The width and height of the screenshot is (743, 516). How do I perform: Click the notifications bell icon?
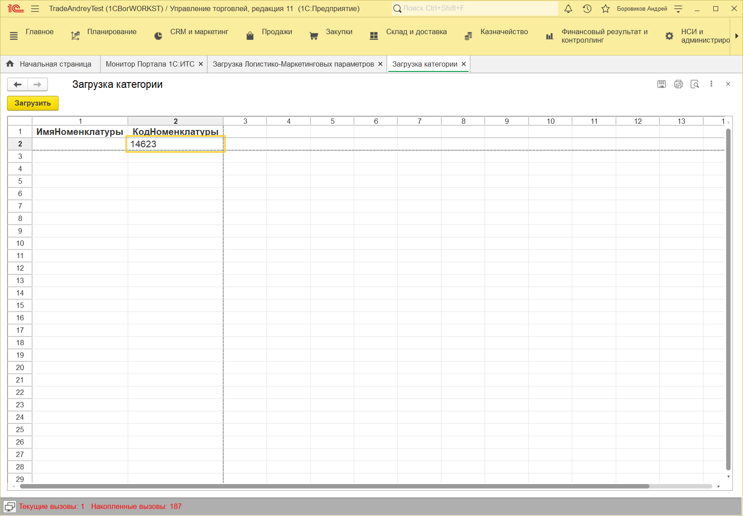(568, 9)
